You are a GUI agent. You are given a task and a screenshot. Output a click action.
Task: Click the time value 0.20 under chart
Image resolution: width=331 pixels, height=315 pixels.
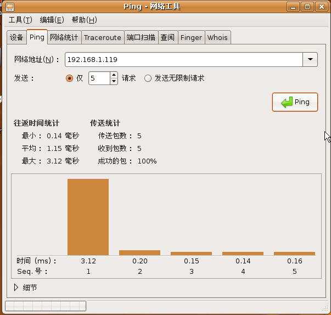[140, 261]
